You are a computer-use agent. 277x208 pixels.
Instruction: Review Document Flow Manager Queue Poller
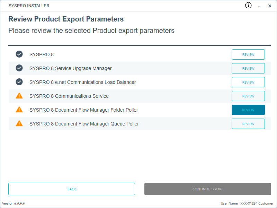click(248, 124)
